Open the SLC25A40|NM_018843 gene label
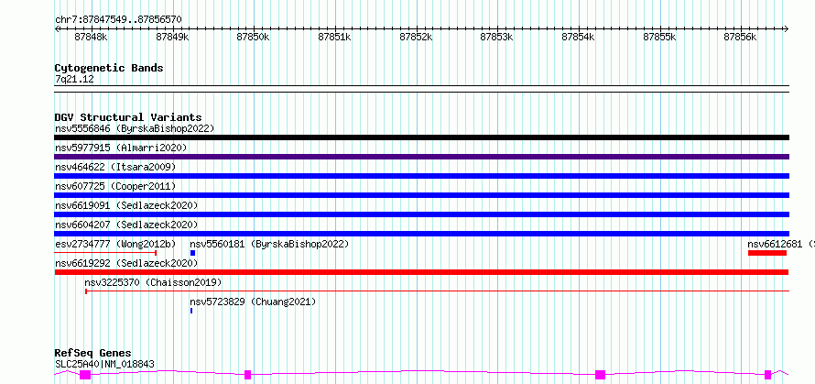This screenshot has width=815, height=384. coord(104,364)
